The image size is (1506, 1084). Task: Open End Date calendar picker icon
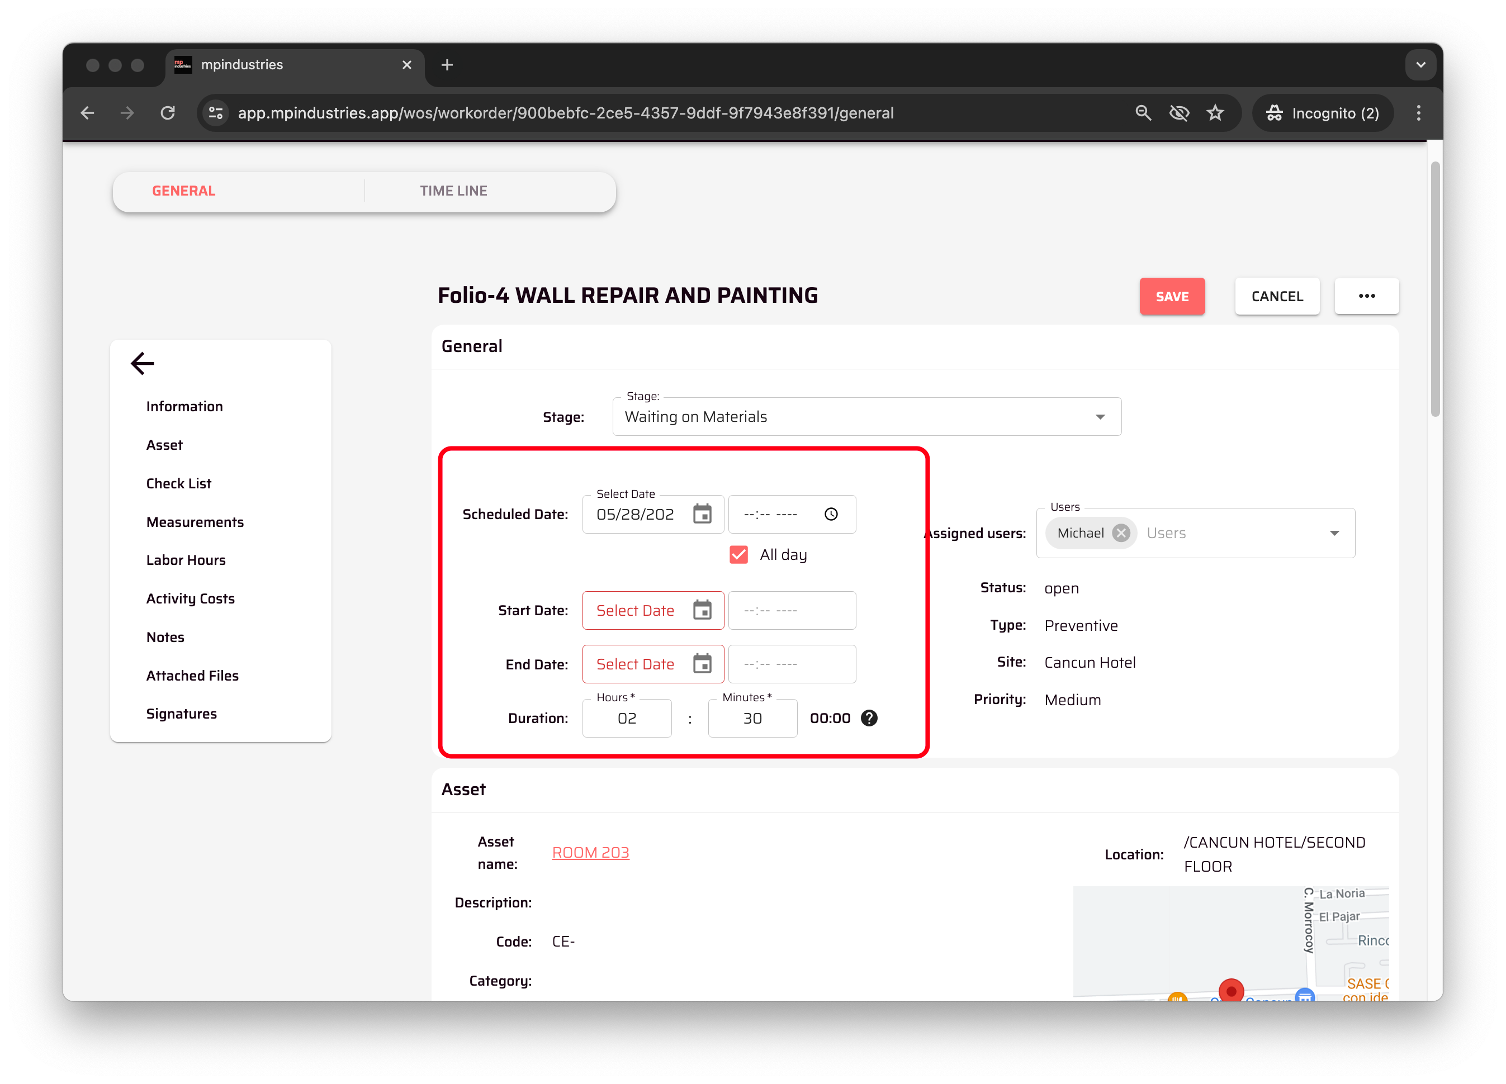[702, 664]
